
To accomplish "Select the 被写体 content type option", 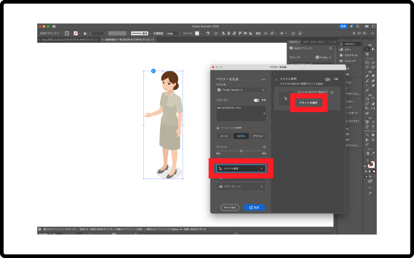I will click(241, 136).
